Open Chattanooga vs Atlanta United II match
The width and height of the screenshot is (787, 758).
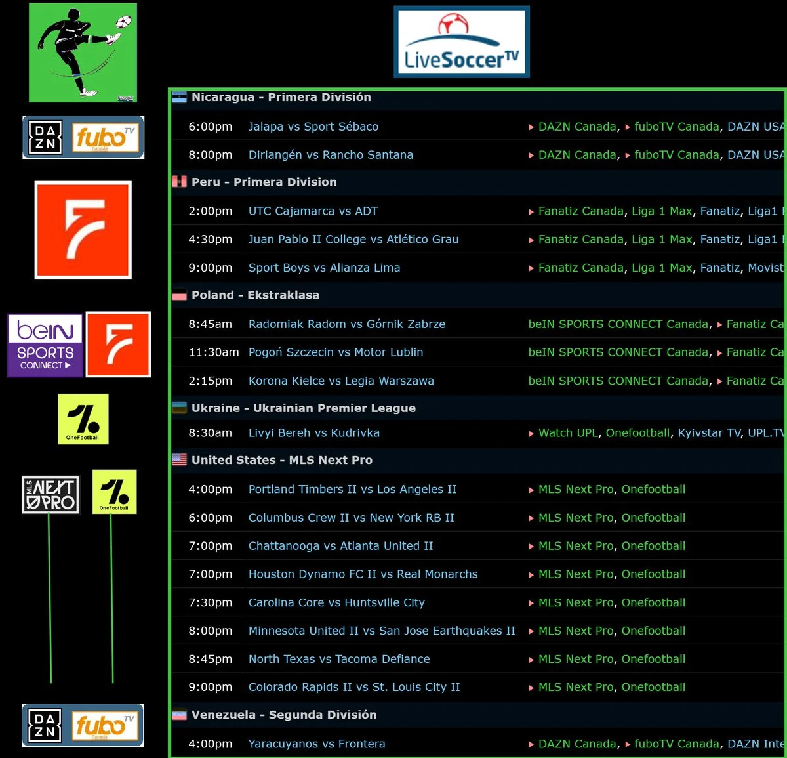340,546
